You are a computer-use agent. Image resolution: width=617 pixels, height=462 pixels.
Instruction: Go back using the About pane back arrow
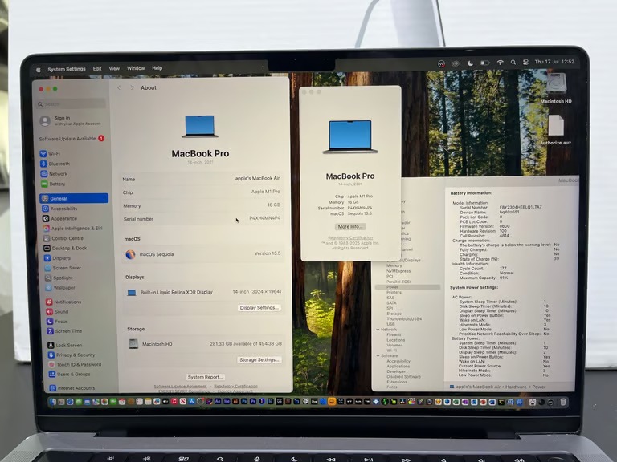tap(119, 87)
